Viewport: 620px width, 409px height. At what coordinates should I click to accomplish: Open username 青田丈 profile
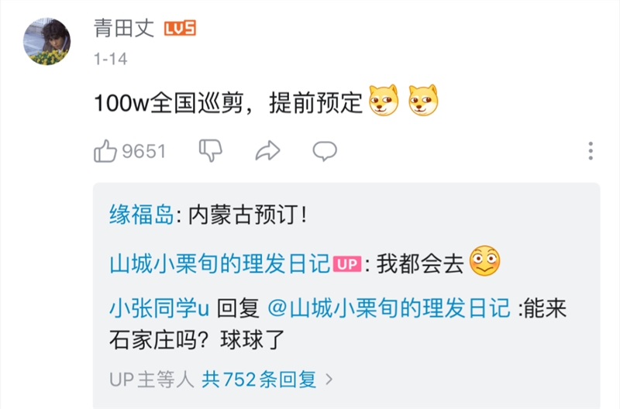pyautogui.click(x=124, y=29)
